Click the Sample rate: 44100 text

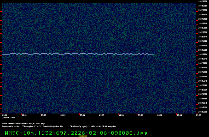click(x=11, y=126)
